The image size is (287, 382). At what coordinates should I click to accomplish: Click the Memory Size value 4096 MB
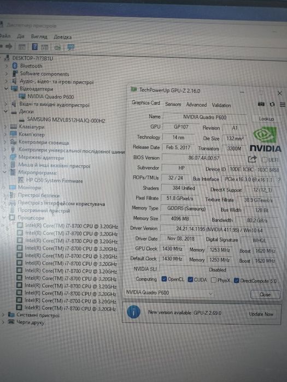(180, 218)
